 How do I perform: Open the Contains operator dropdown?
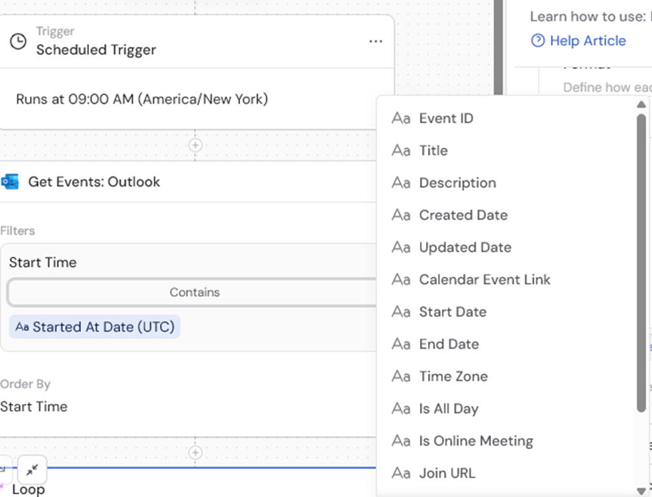195,292
